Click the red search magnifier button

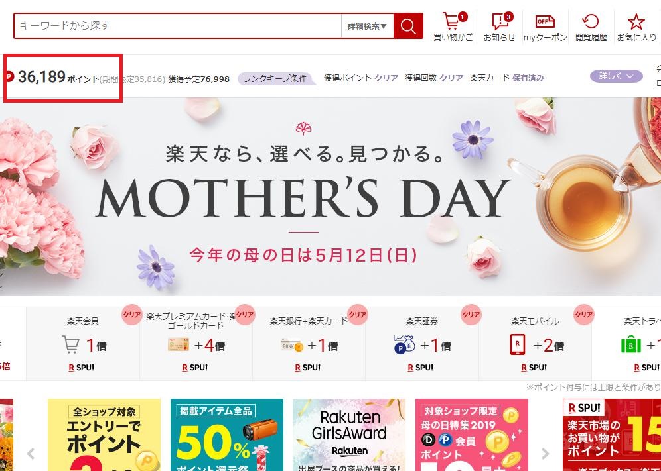click(x=408, y=26)
